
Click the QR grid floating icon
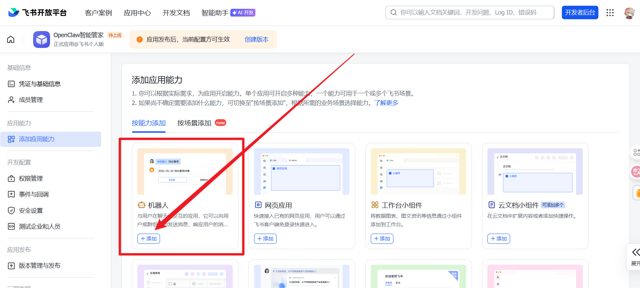[x=636, y=152]
